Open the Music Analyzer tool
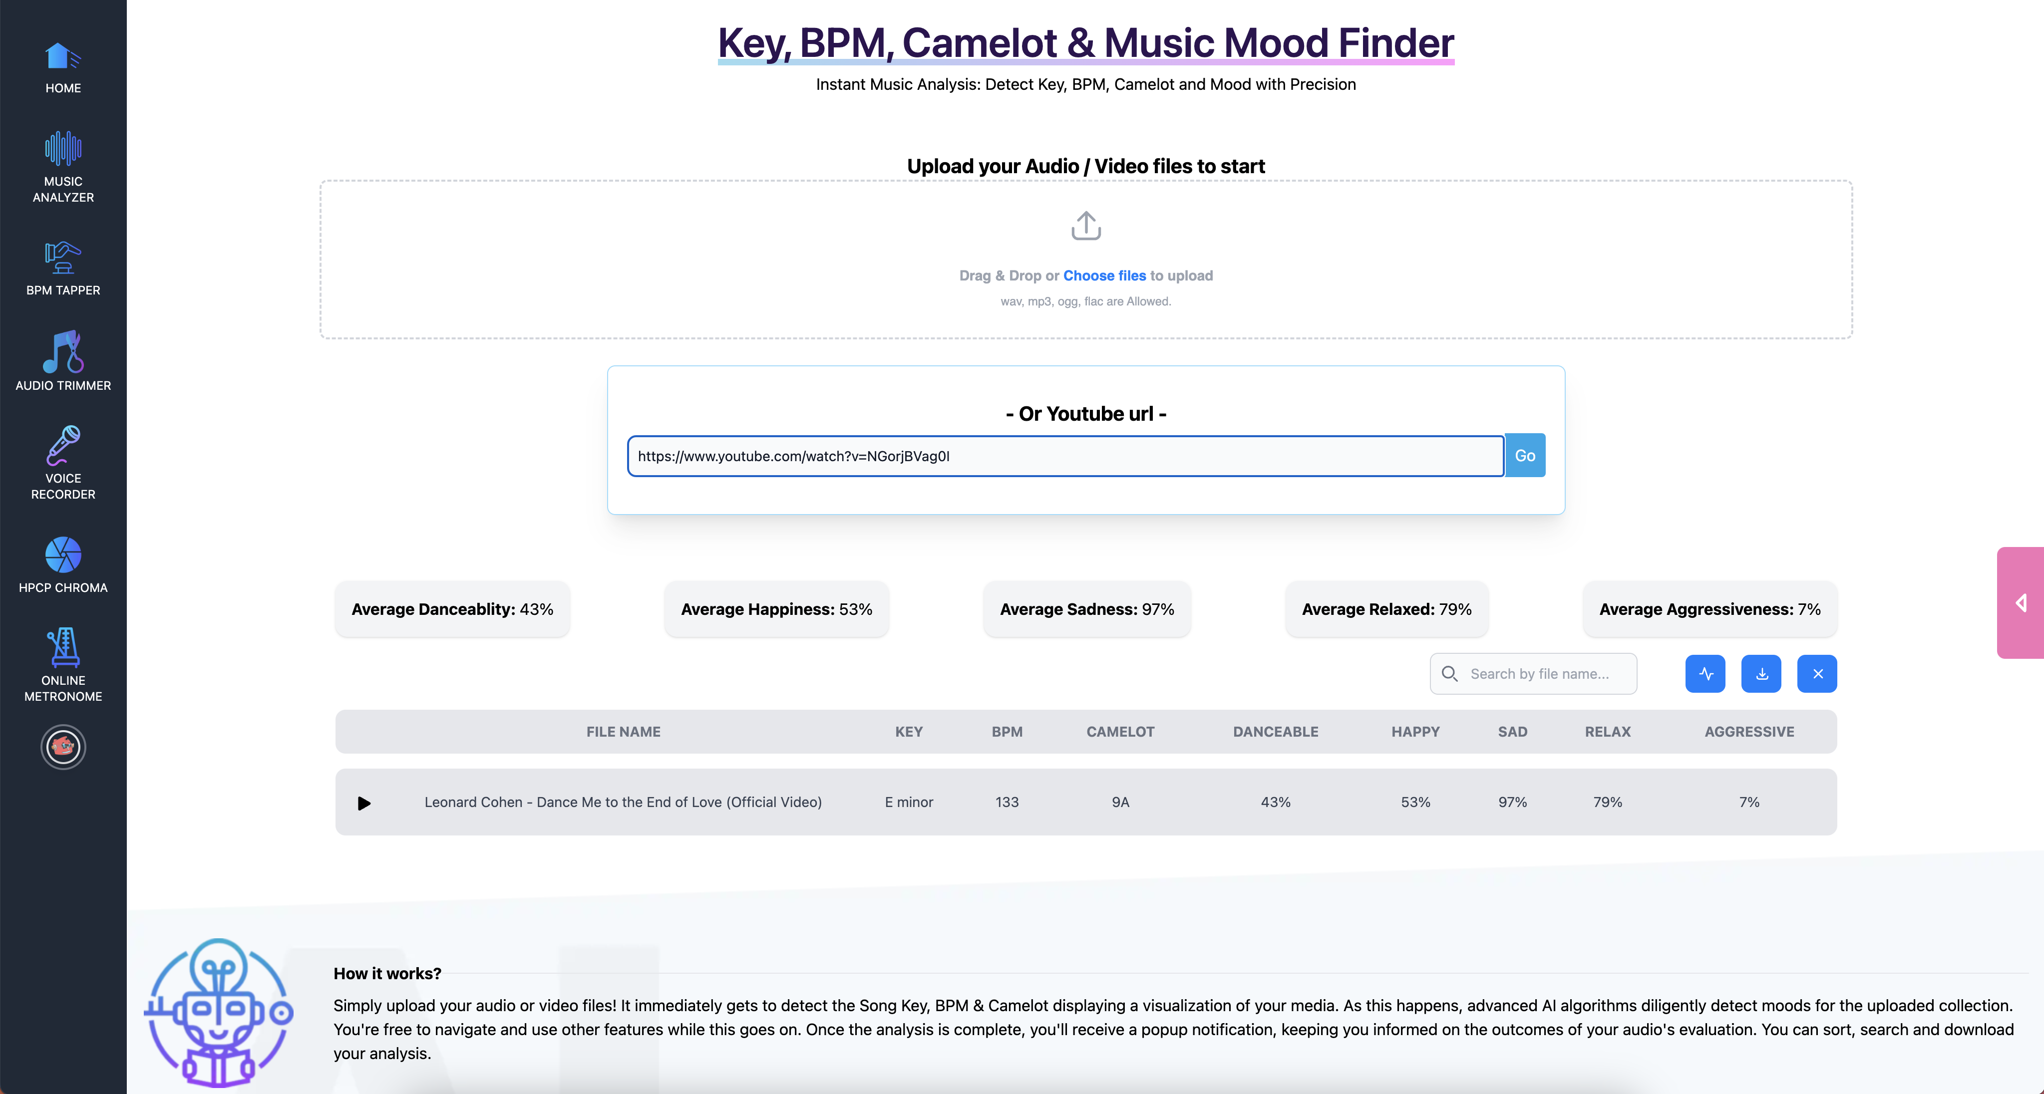Image resolution: width=2044 pixels, height=1094 pixels. click(x=63, y=167)
